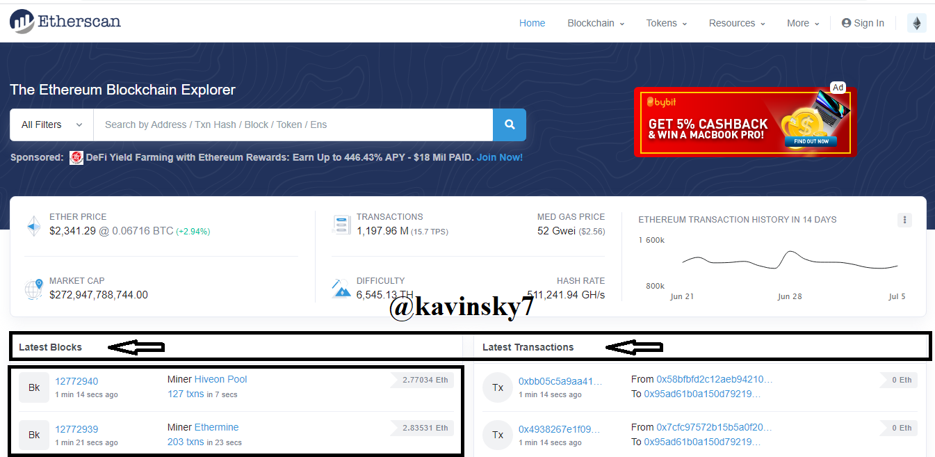Expand the Resources menu
Screen dimensions: 935x457
737,23
